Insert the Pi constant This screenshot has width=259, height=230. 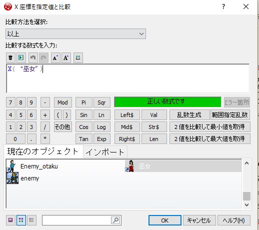[83, 102]
